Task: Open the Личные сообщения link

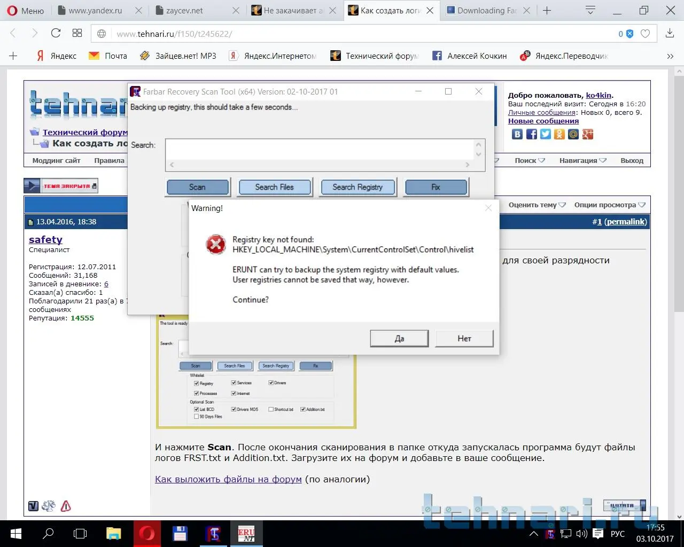Action: tap(542, 112)
